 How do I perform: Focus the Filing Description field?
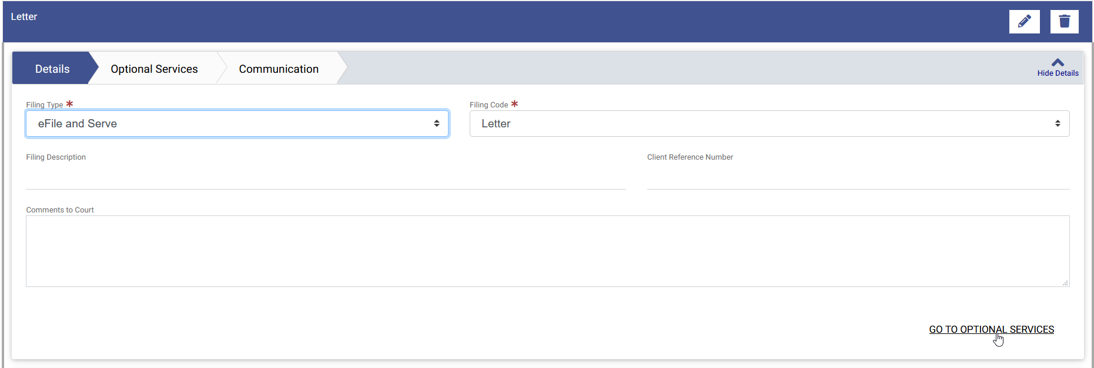[326, 177]
